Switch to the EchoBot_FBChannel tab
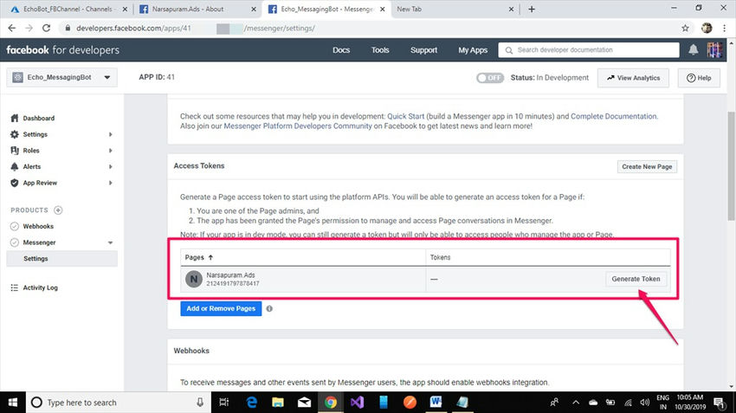 coord(68,9)
